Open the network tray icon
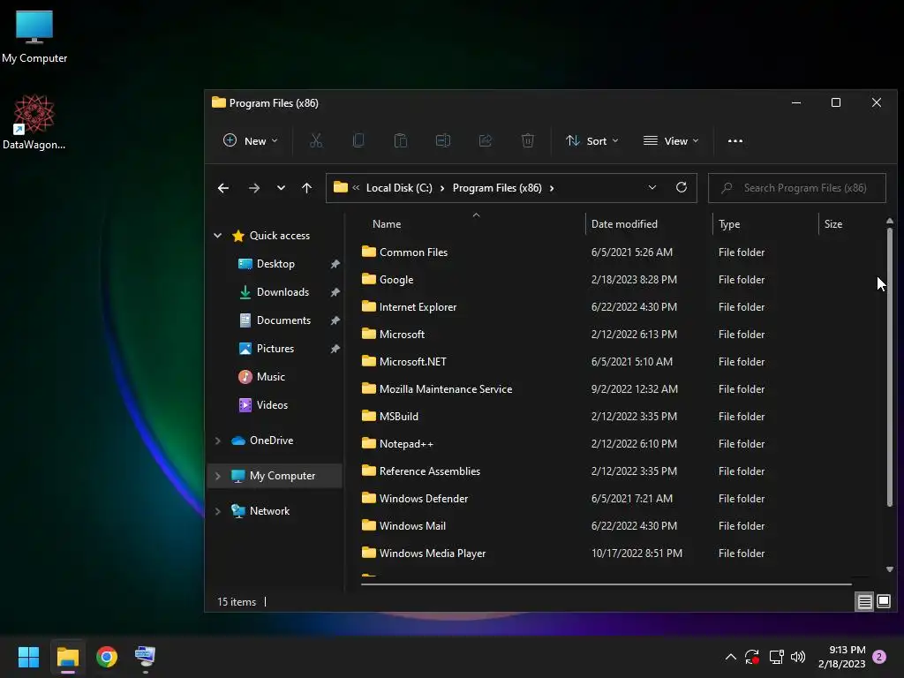 coord(776,657)
